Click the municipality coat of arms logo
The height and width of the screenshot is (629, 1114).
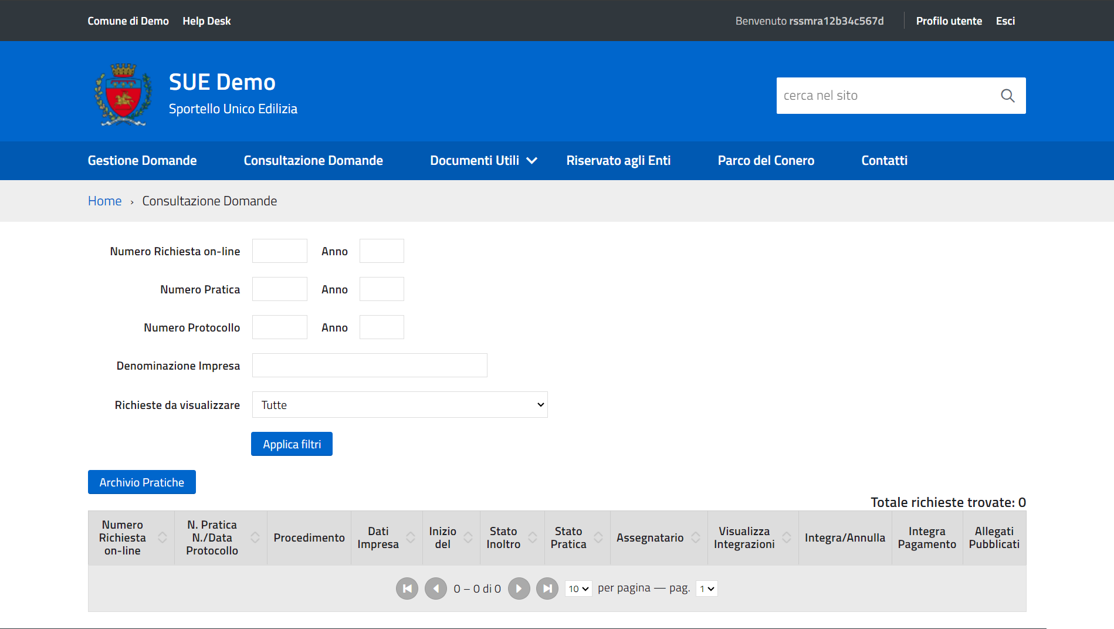point(123,95)
